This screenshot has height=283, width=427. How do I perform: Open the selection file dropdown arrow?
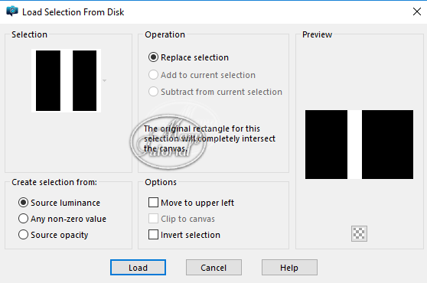104,81
